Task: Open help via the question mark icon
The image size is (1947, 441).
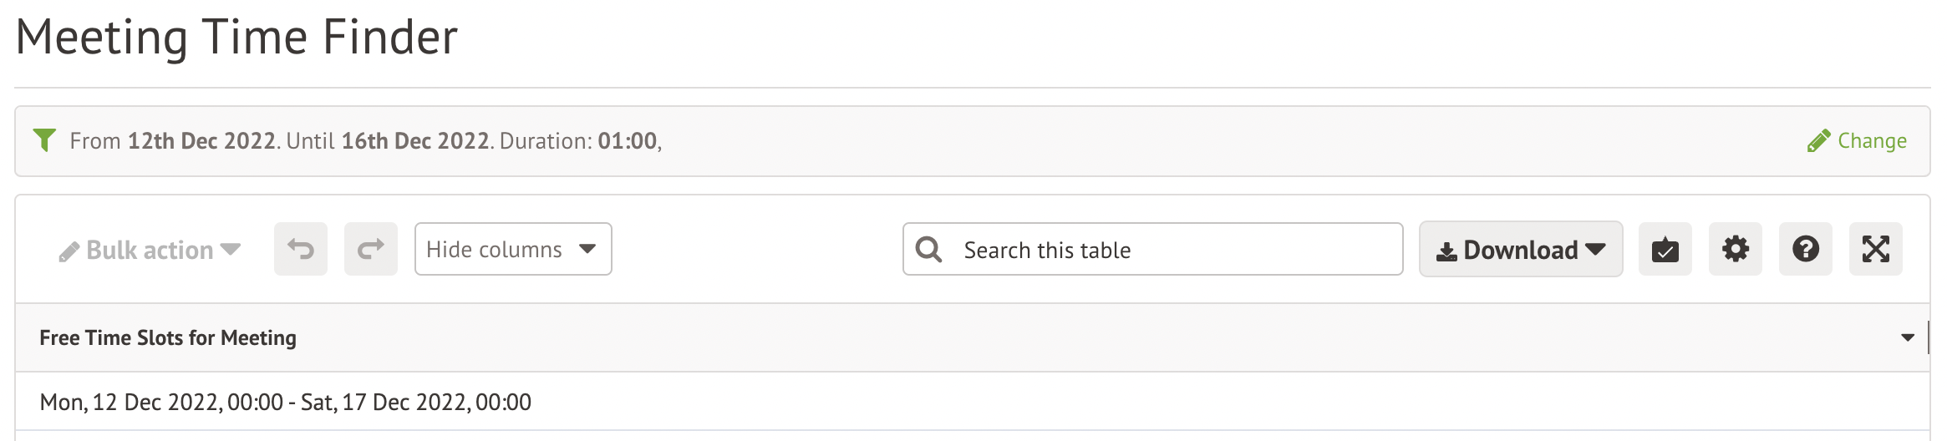Action: click(1805, 249)
